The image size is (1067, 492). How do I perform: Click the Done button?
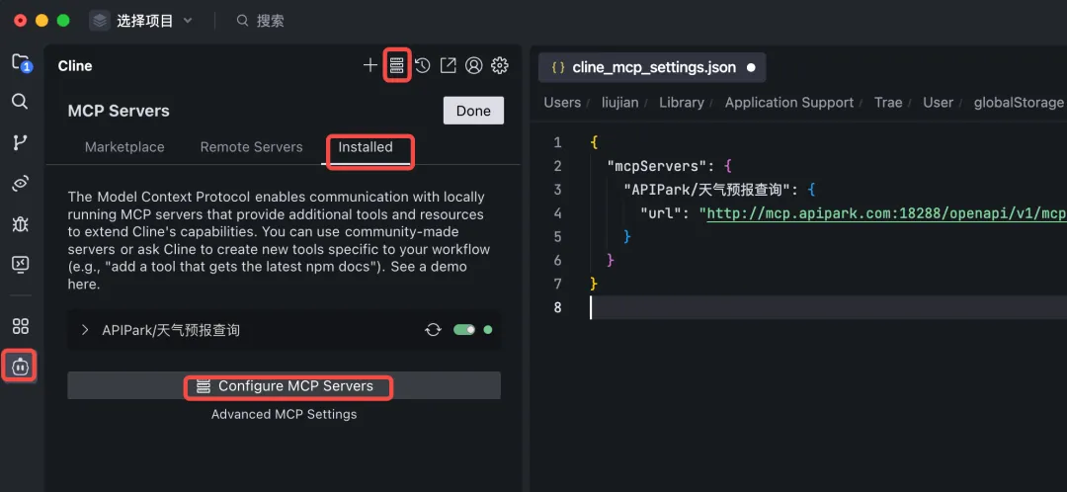coord(473,111)
